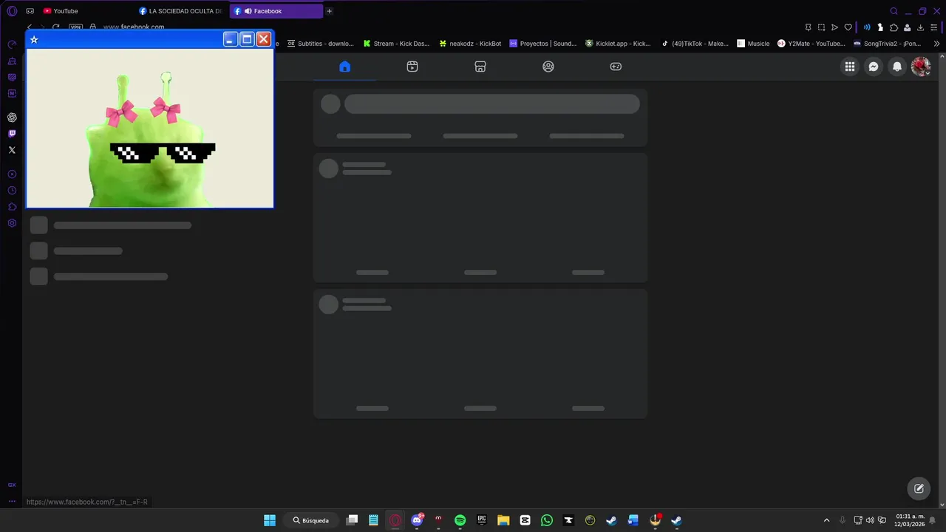
Task: Open Discord from the taskbar
Action: point(417,520)
